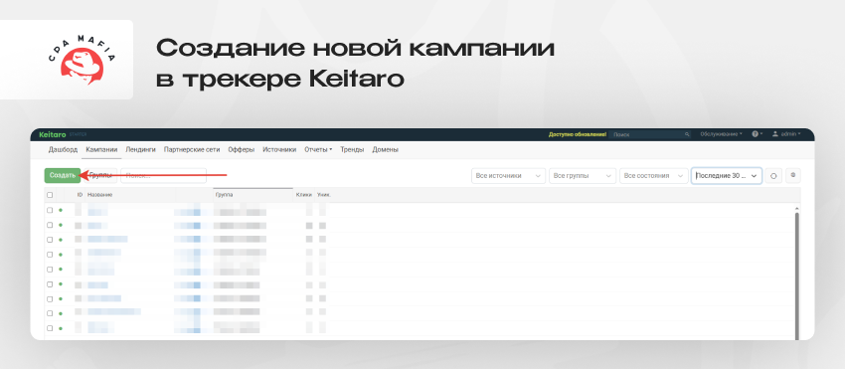The width and height of the screenshot is (845, 369).
Task: Toggle the select-all checkbox in table header
Action: pos(50,195)
